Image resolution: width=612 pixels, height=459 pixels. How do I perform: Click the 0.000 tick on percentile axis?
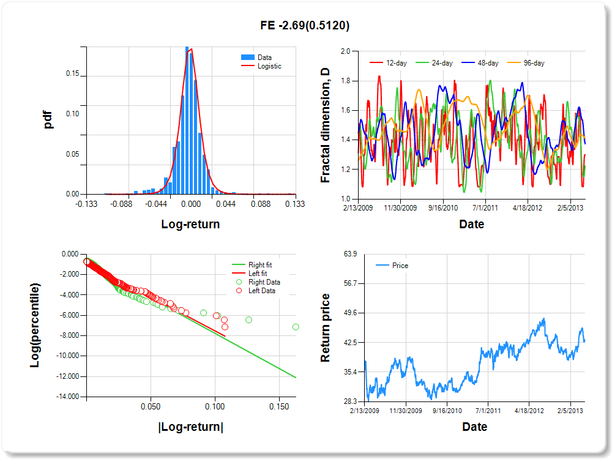pyautogui.click(x=70, y=254)
